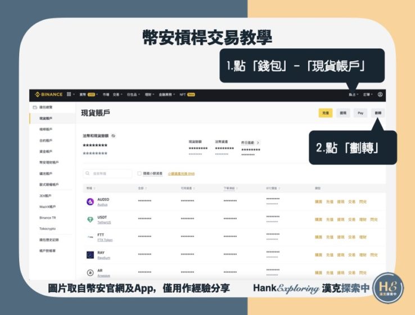Screen dimensions: 415x315
Task: Click Earn in the USDT row
Action: 363,220
